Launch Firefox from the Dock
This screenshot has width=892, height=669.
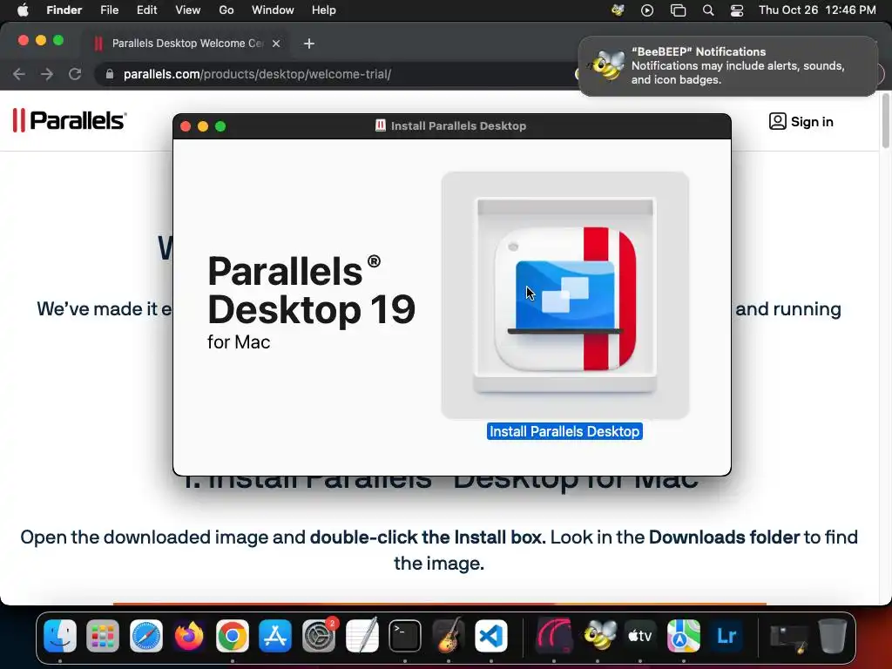[189, 635]
